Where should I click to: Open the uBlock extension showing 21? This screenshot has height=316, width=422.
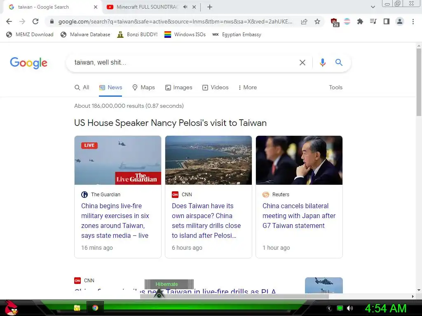335,22
